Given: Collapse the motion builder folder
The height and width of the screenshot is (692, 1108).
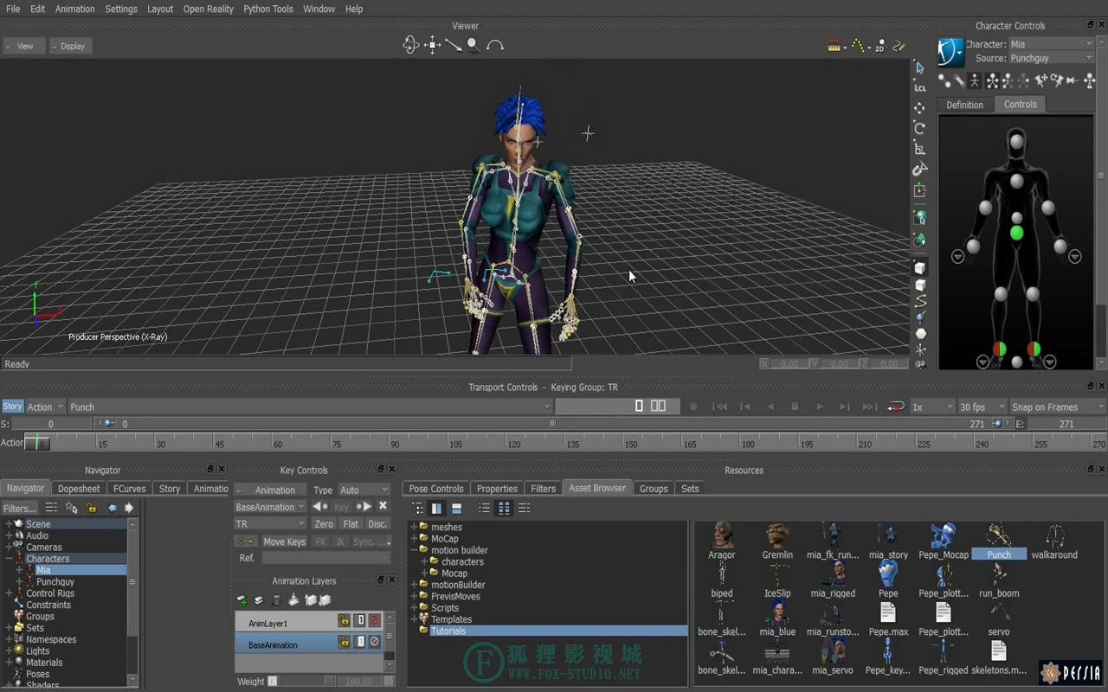Looking at the screenshot, I should (x=414, y=550).
